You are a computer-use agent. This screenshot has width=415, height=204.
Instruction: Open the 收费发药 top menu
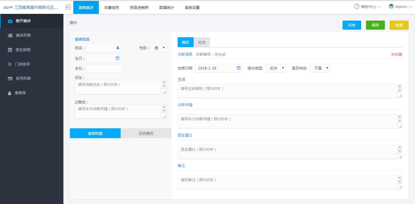(x=111, y=7)
